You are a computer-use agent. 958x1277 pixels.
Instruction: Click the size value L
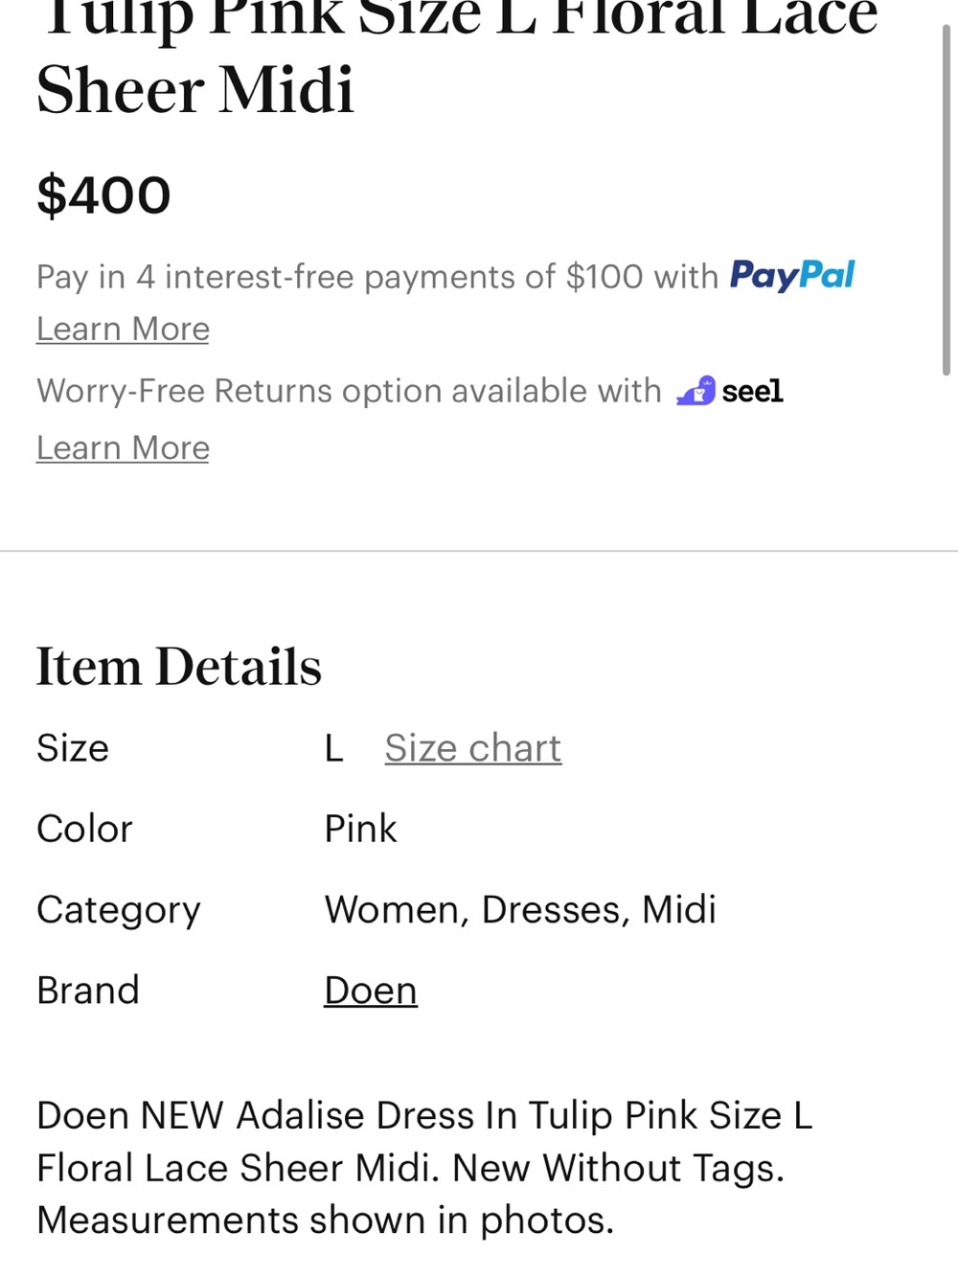333,748
